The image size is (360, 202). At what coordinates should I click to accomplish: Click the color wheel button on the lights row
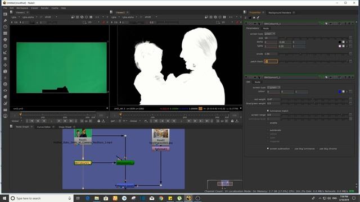coord(344,46)
